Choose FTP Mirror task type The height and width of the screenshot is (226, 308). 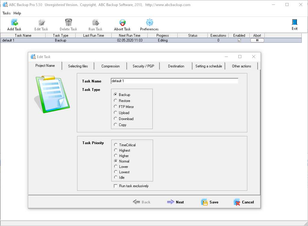tap(116, 107)
